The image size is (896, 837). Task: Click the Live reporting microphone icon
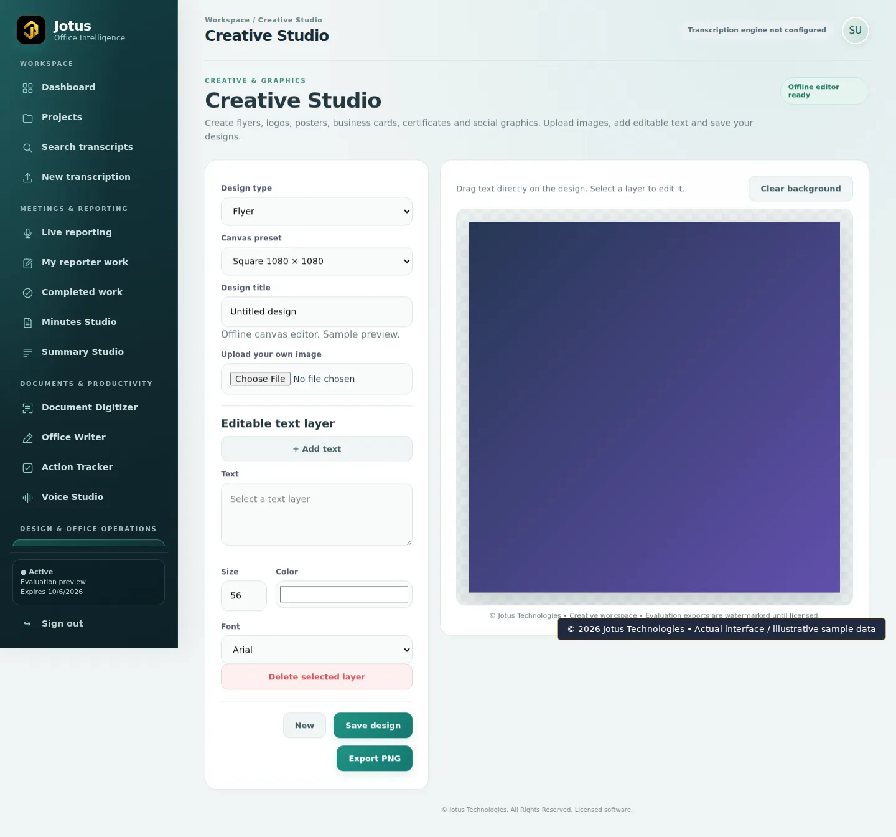[x=27, y=233]
